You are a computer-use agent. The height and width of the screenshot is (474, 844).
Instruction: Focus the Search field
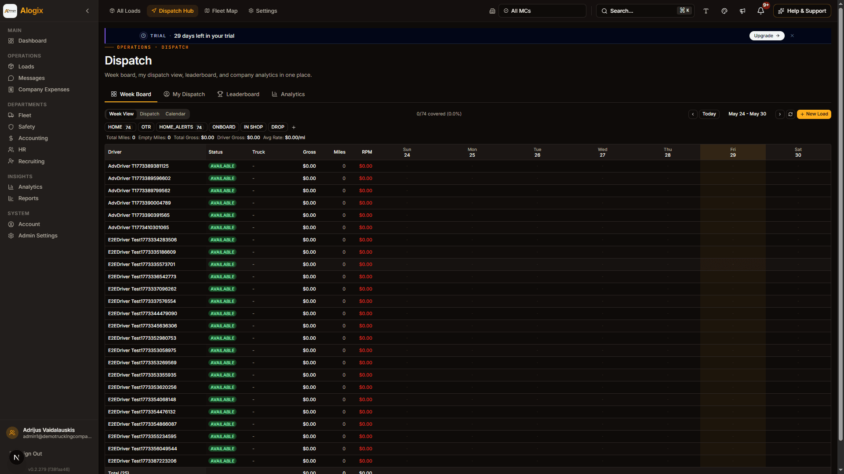point(644,11)
